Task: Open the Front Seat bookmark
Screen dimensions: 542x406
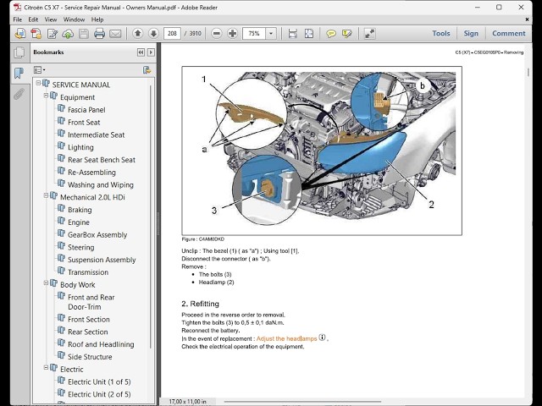Action: click(84, 122)
